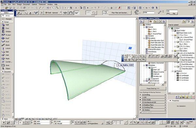Open the 03 Building Plans dropdown

click(x=154, y=105)
